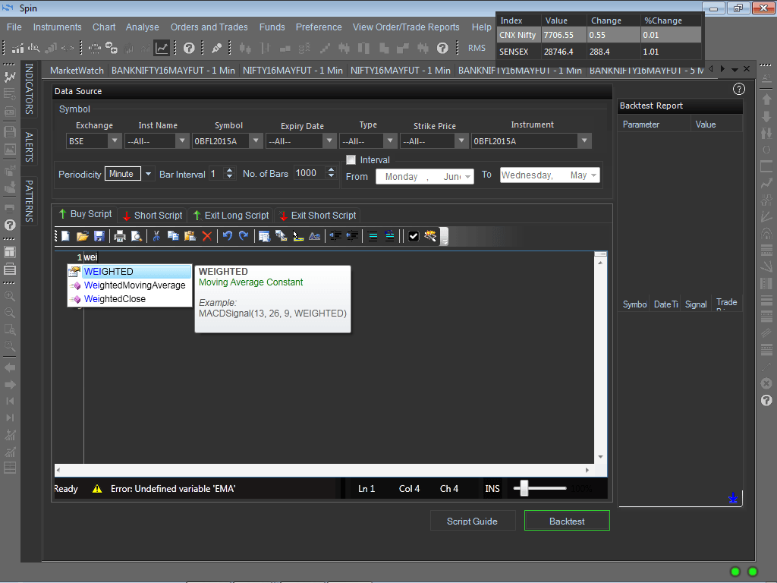Click the round help icon above Backtest Report

(739, 89)
